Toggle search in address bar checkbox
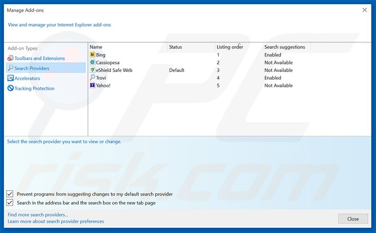 point(10,203)
